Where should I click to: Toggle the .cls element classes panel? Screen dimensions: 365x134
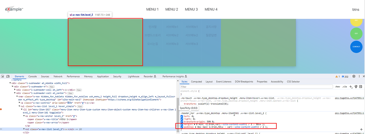344,86
